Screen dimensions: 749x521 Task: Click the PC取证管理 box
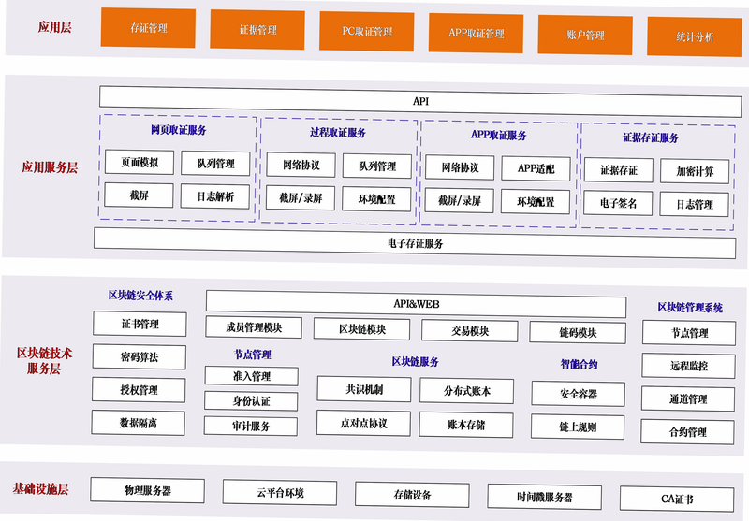367,32
